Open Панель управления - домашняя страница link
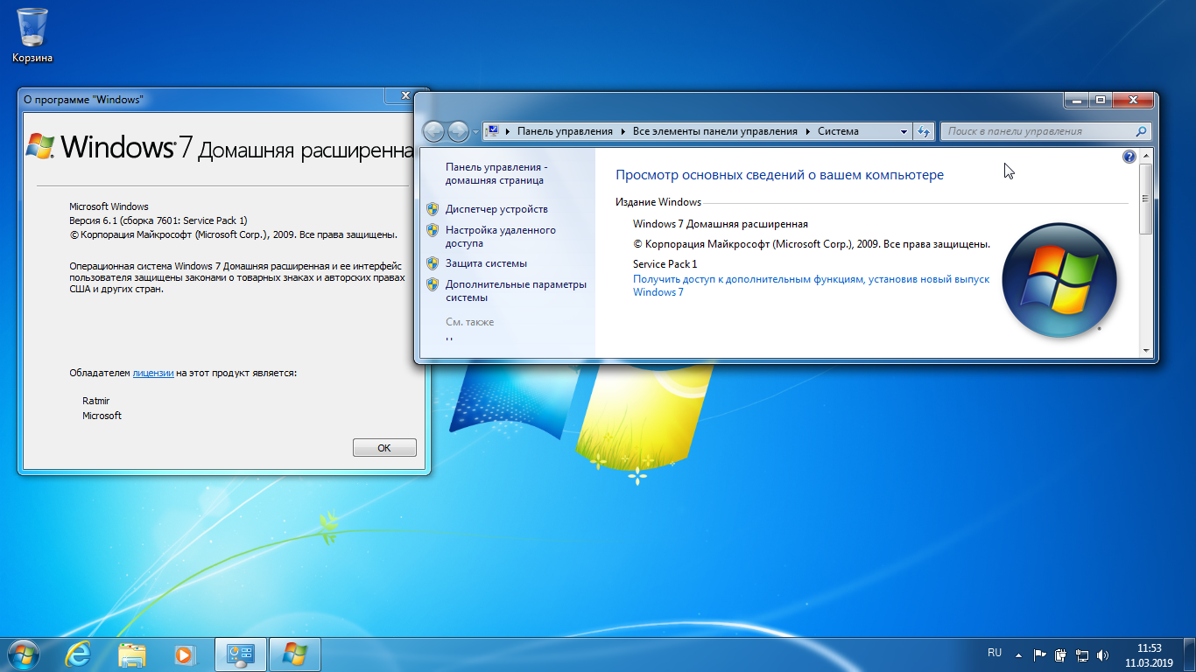This screenshot has height=672, width=1196. tap(496, 173)
